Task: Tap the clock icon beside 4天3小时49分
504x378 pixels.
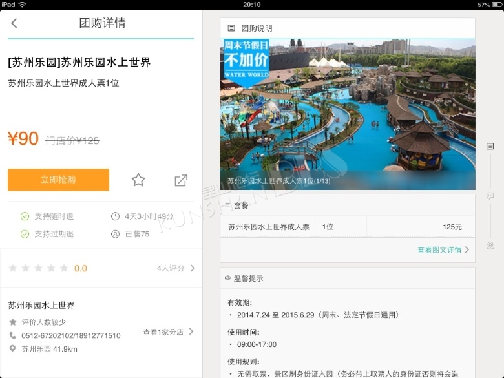Action: point(115,216)
